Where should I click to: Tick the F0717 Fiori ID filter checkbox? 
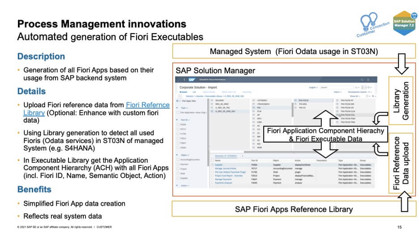pyautogui.click(x=178, y=129)
